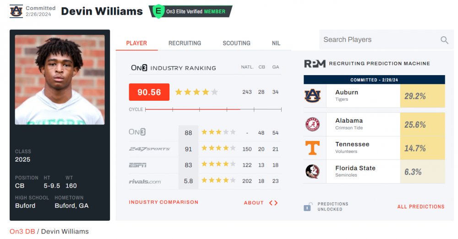
Task: Click the Auburn Tigers logo in predictions
Action: [x=313, y=96]
